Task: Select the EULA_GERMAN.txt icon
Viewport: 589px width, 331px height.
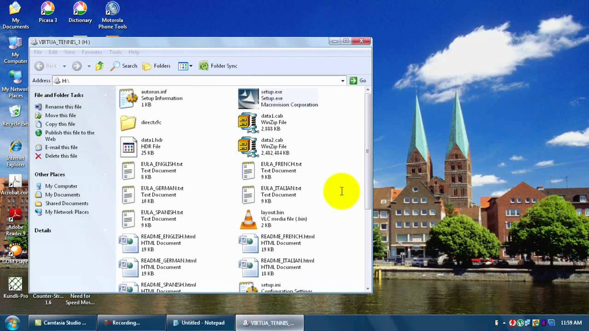Action: coord(128,195)
